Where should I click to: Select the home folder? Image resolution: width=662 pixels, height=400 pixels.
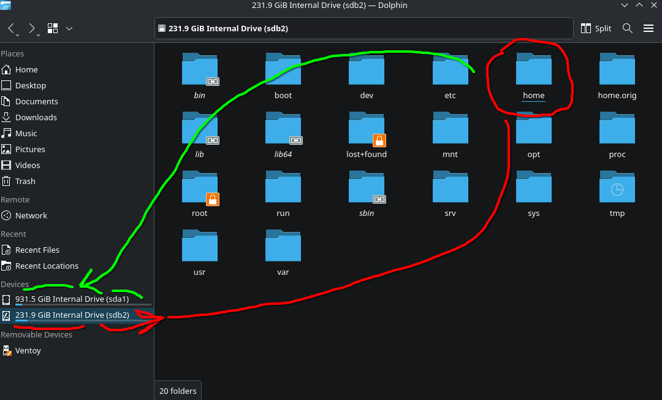click(534, 76)
